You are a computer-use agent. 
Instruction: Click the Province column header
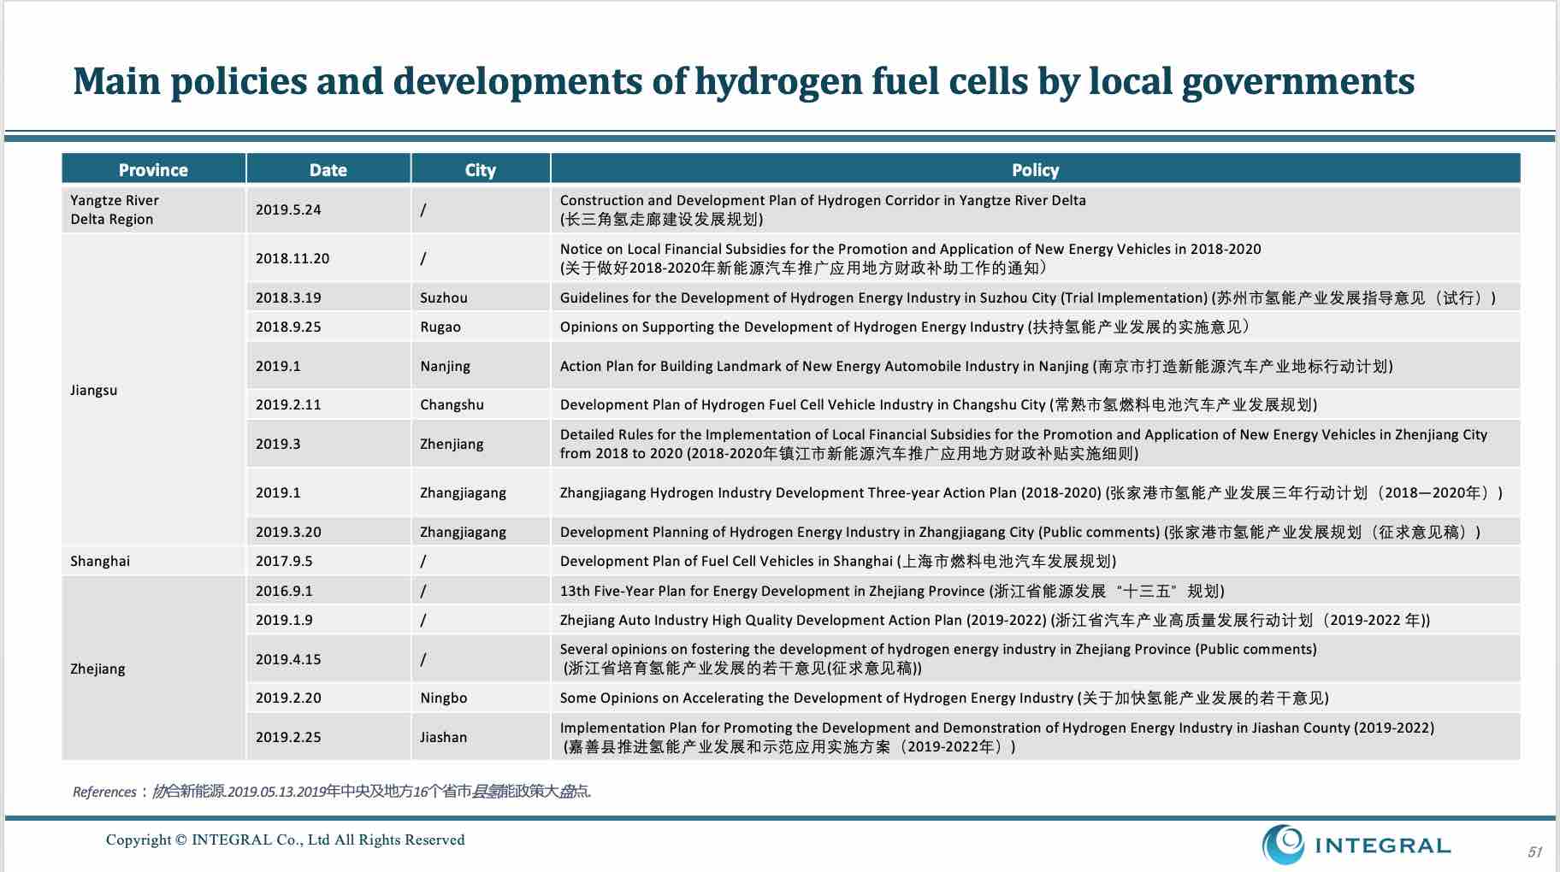pos(153,169)
